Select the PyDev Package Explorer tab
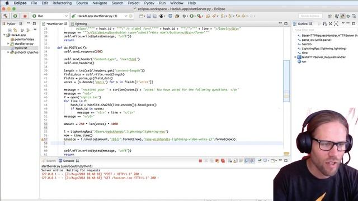This screenshot has width=358, height=201. tap(11, 23)
